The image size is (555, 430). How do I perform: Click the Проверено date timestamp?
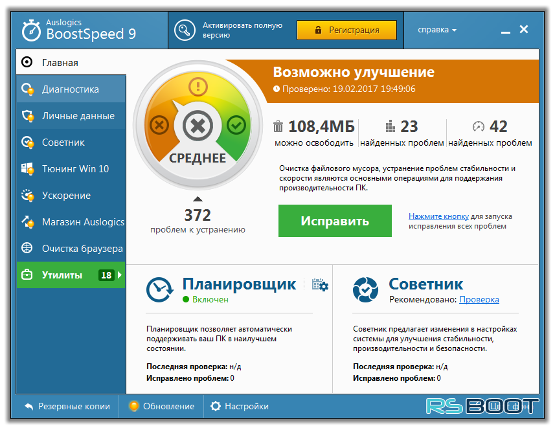click(x=345, y=89)
